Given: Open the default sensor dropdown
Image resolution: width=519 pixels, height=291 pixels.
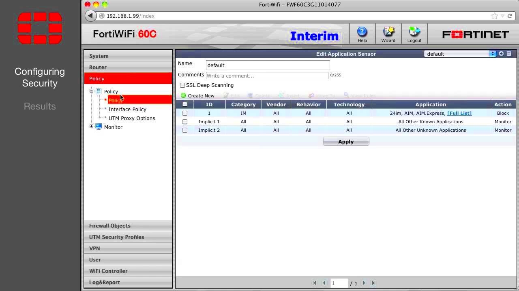Looking at the screenshot, I should click(x=492, y=53).
